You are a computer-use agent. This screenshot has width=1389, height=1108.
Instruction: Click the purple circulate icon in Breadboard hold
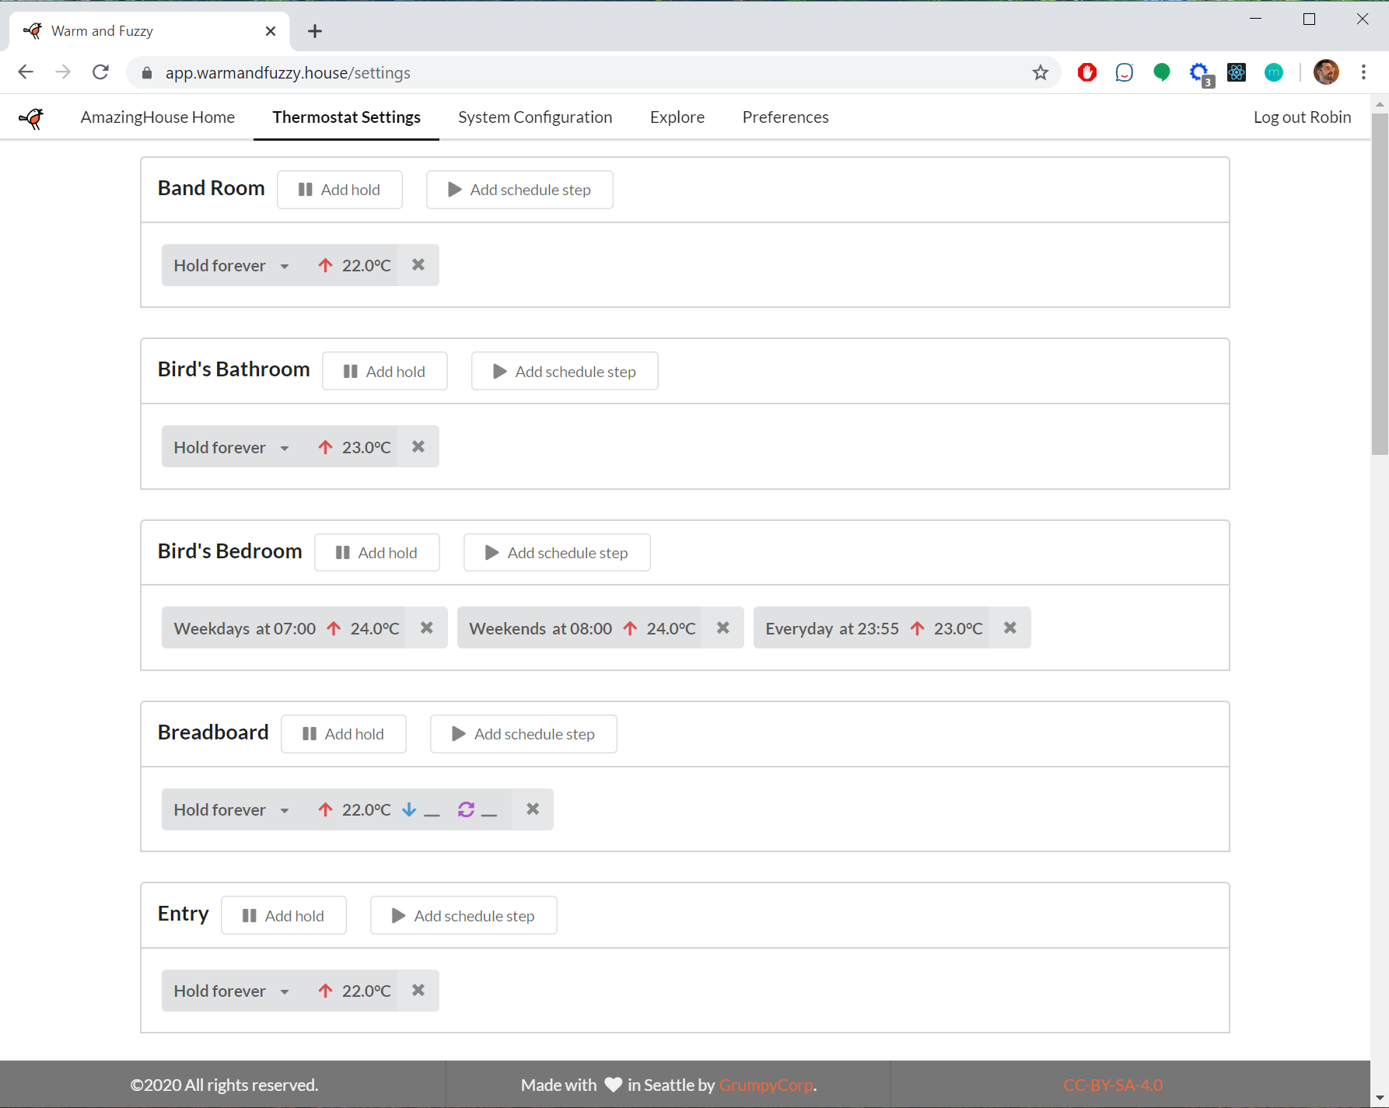[466, 809]
